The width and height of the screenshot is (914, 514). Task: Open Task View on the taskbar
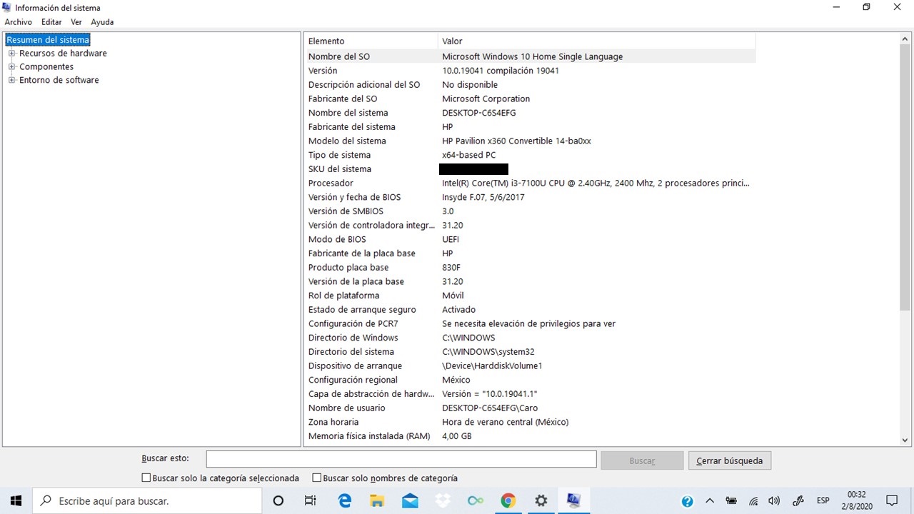pyautogui.click(x=310, y=500)
